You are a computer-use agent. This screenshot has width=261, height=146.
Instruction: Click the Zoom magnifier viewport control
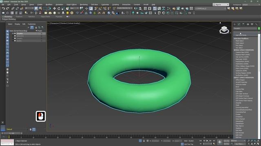coord(248,141)
